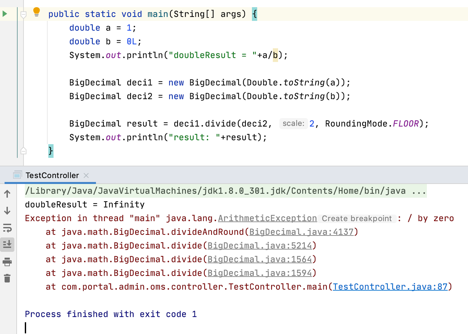Place cursor on highlighted variable b

tap(275, 55)
